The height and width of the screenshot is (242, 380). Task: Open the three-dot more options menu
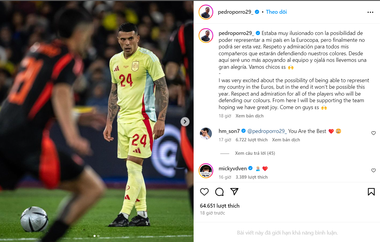(x=370, y=13)
